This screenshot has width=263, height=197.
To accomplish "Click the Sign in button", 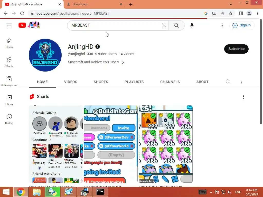I will [x=242, y=25].
